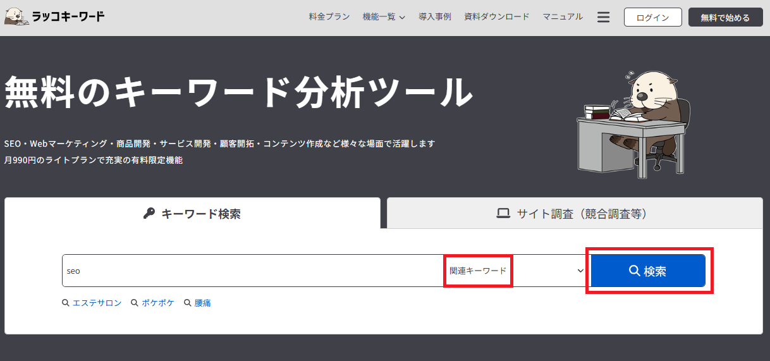Click the blue 検索 button

648,271
